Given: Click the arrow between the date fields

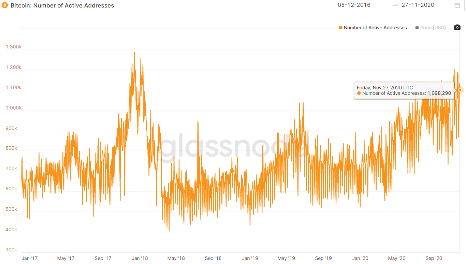Looking at the screenshot, I should pos(395,5).
